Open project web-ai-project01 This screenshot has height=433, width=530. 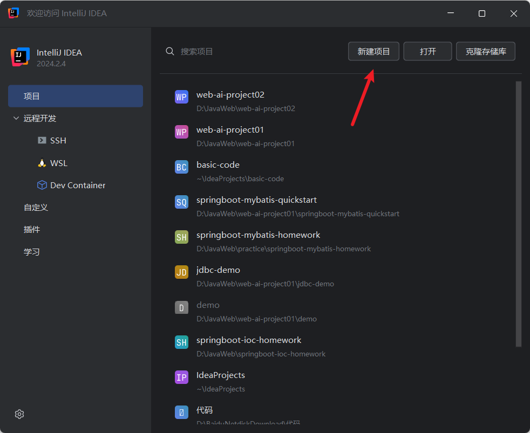coord(230,130)
